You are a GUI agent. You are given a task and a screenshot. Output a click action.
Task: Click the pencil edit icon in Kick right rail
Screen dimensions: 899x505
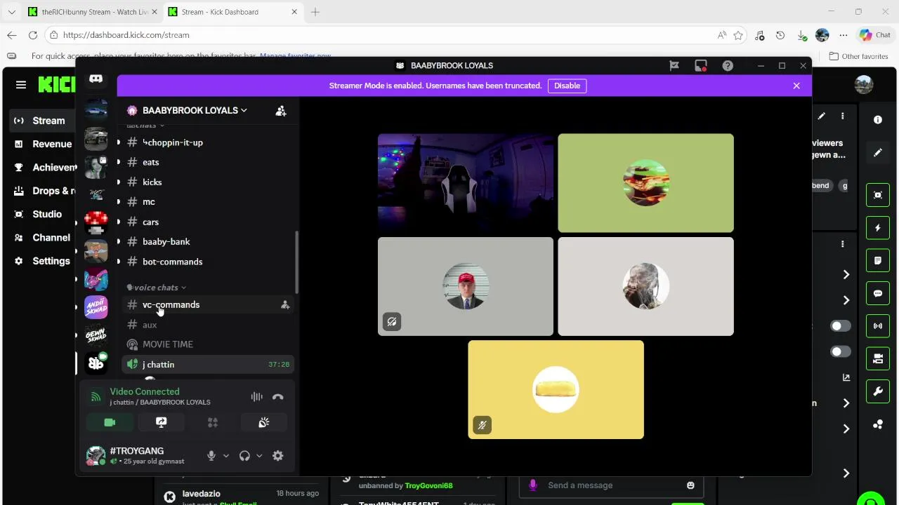[x=878, y=153]
